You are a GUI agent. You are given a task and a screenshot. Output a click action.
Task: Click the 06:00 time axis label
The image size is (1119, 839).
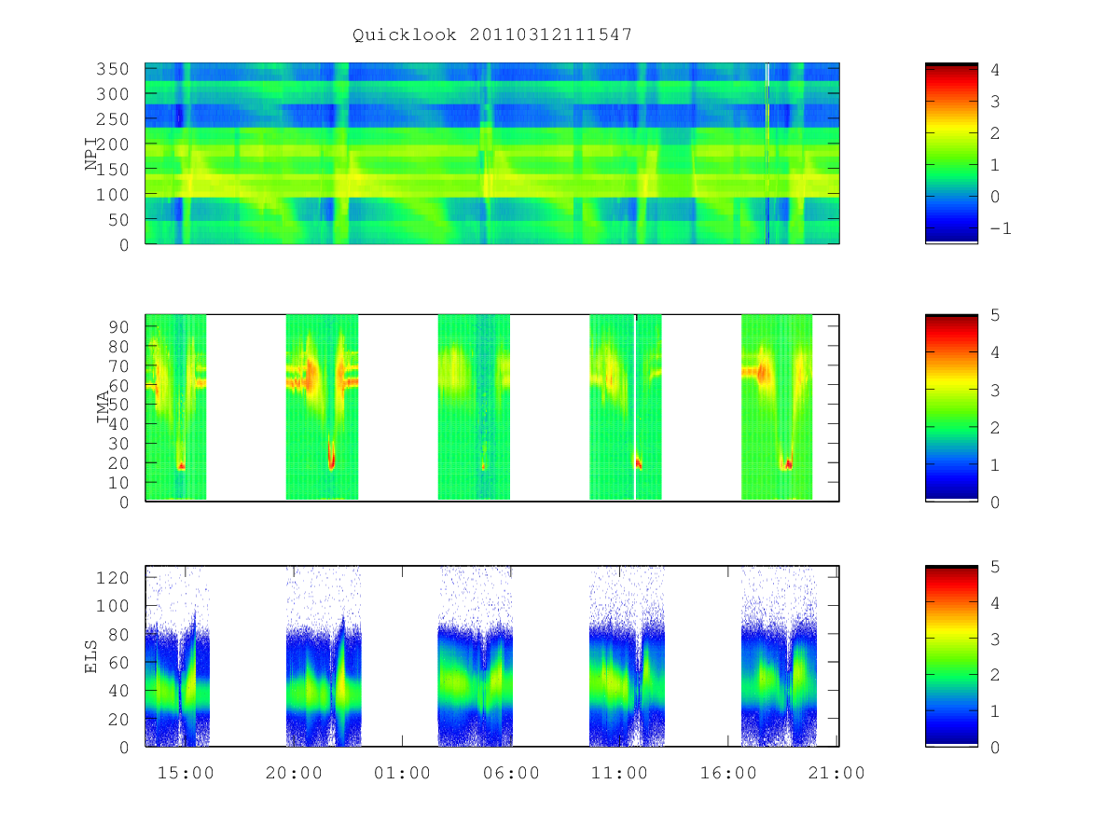(x=512, y=773)
